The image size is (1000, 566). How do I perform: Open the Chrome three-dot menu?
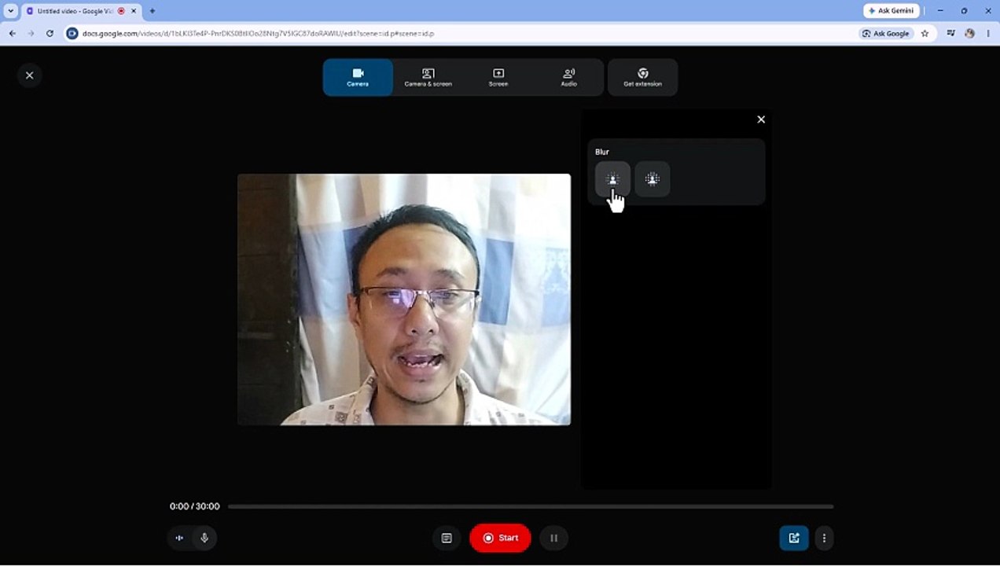pos(988,34)
